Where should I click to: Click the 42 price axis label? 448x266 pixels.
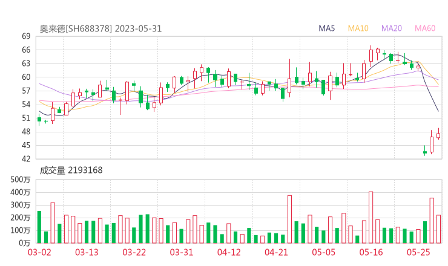pos(26,158)
